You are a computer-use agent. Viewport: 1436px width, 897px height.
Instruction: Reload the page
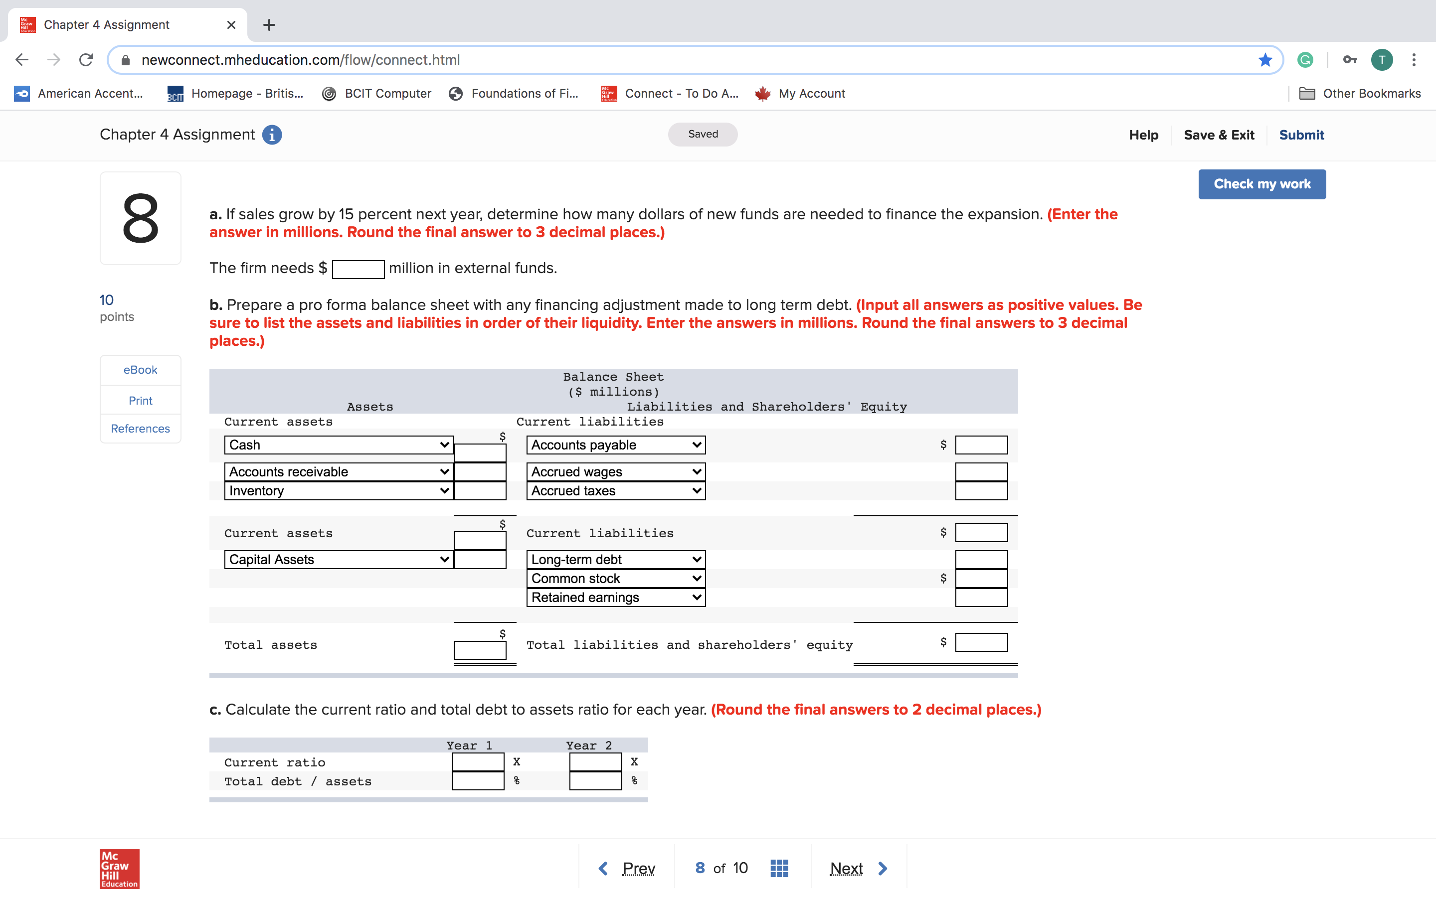86,60
